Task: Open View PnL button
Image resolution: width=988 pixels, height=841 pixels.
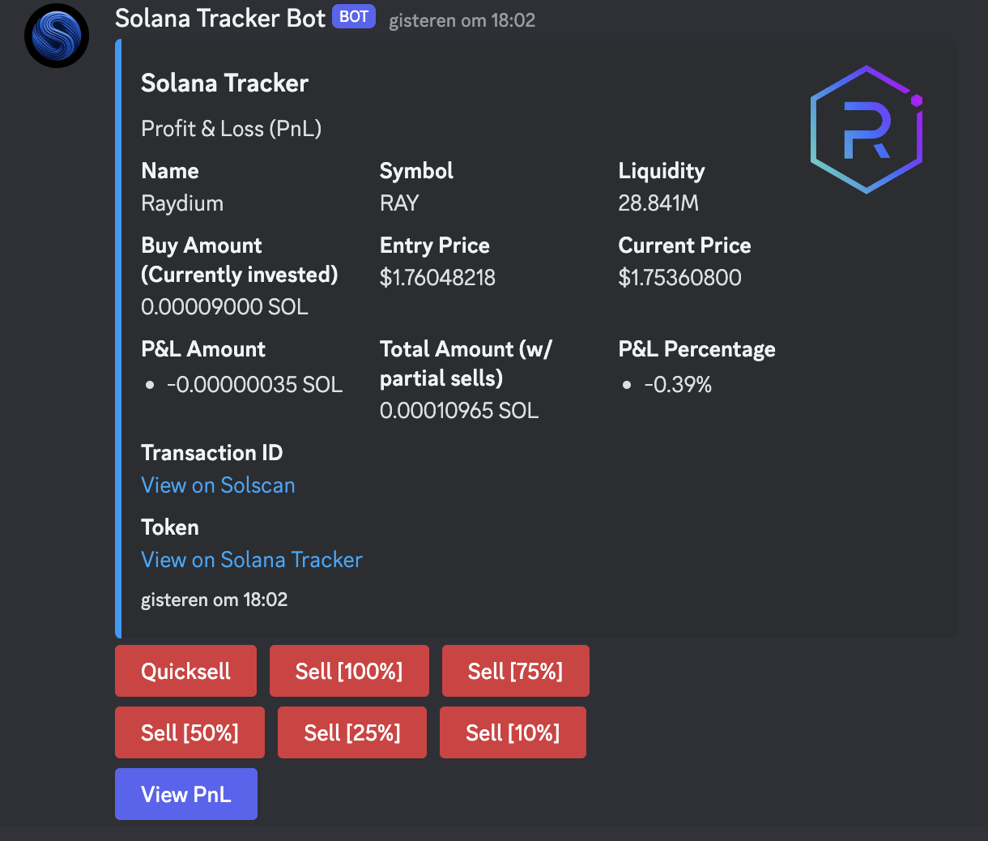Action: coord(186,794)
